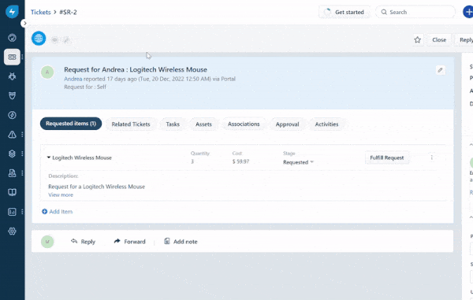
Task: Click the Reply button at top right
Action: click(464, 39)
